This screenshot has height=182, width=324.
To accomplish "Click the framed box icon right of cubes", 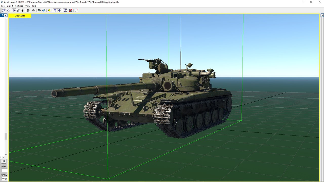I will (65, 10).
